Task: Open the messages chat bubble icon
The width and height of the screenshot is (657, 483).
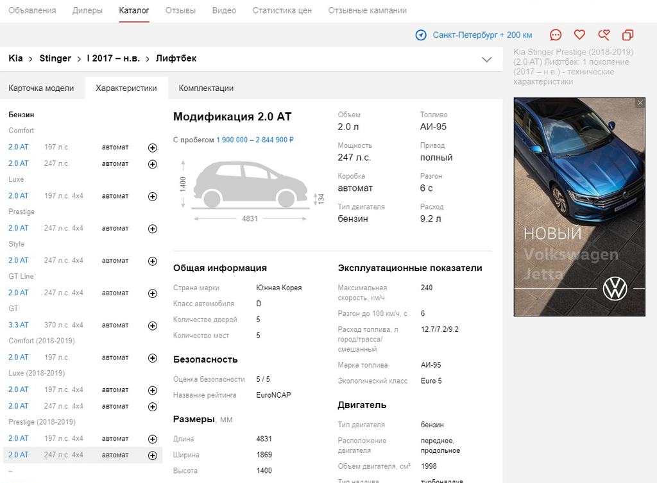Action: (x=556, y=35)
